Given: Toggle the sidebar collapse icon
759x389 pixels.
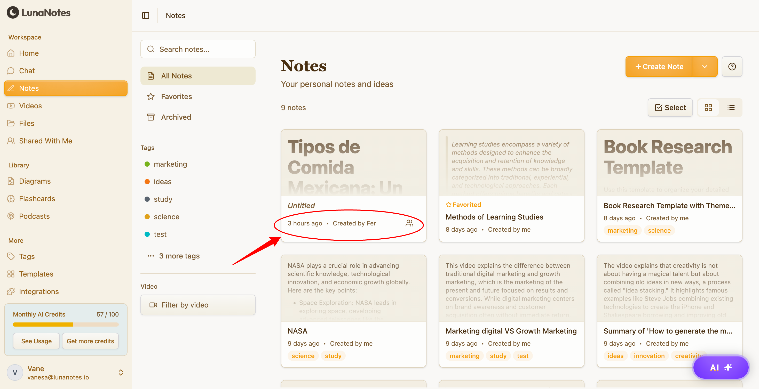Looking at the screenshot, I should (x=146, y=15).
